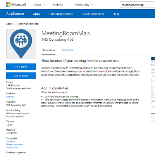Expand the Mobility dropdown menu
This screenshot has height=155, width=155.
[60, 5]
